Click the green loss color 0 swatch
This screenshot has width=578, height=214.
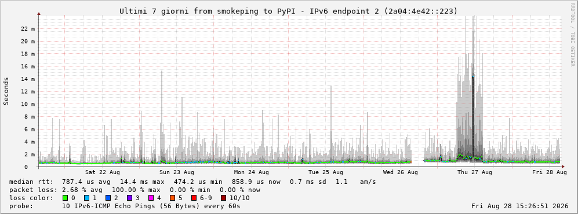66,198
